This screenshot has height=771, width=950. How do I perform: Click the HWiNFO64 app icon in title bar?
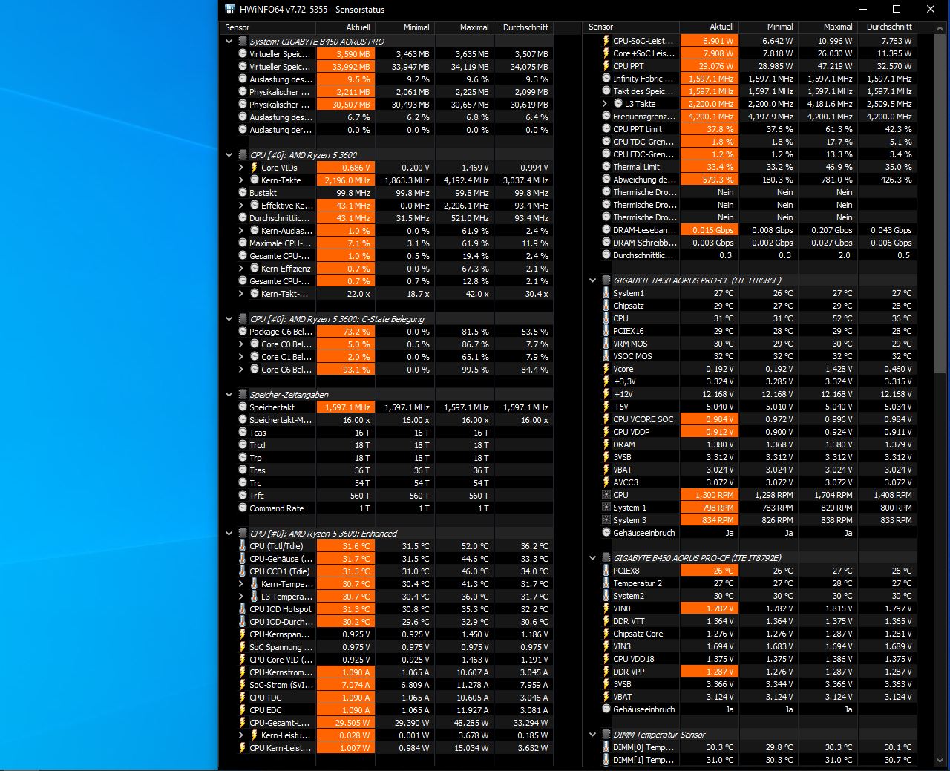(x=229, y=10)
